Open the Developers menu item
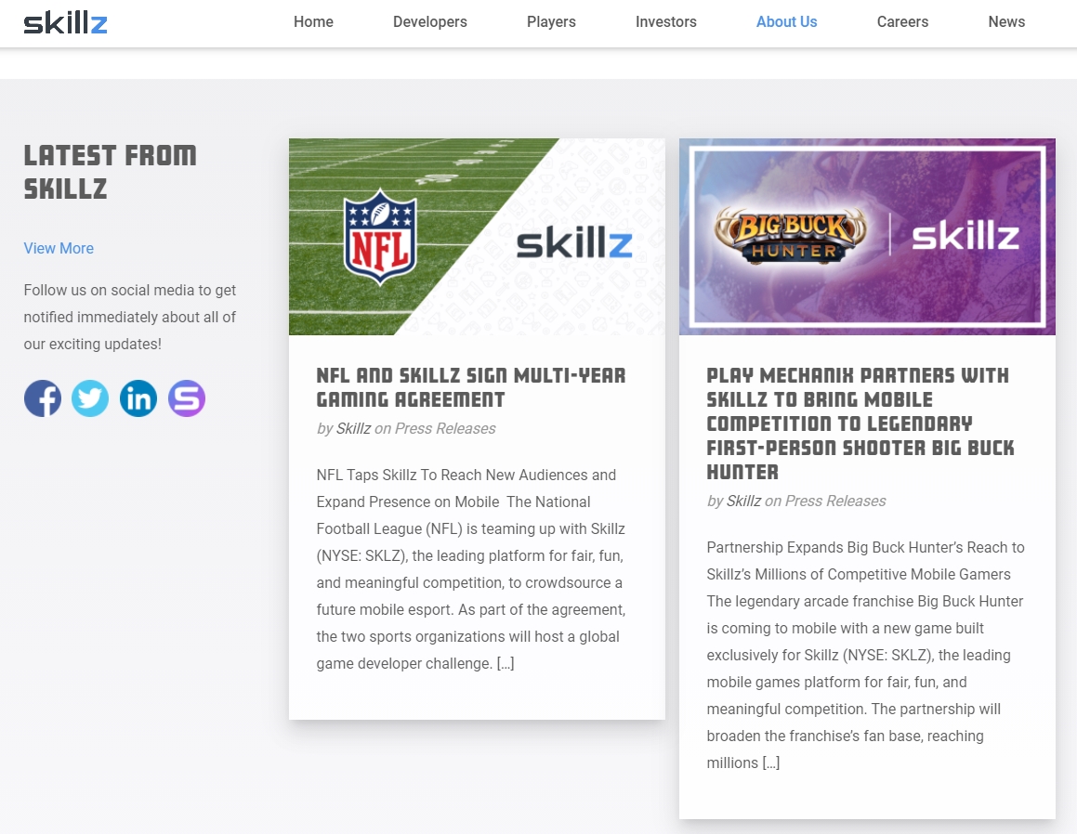Viewport: 1077px width, 834px height. 430,22
